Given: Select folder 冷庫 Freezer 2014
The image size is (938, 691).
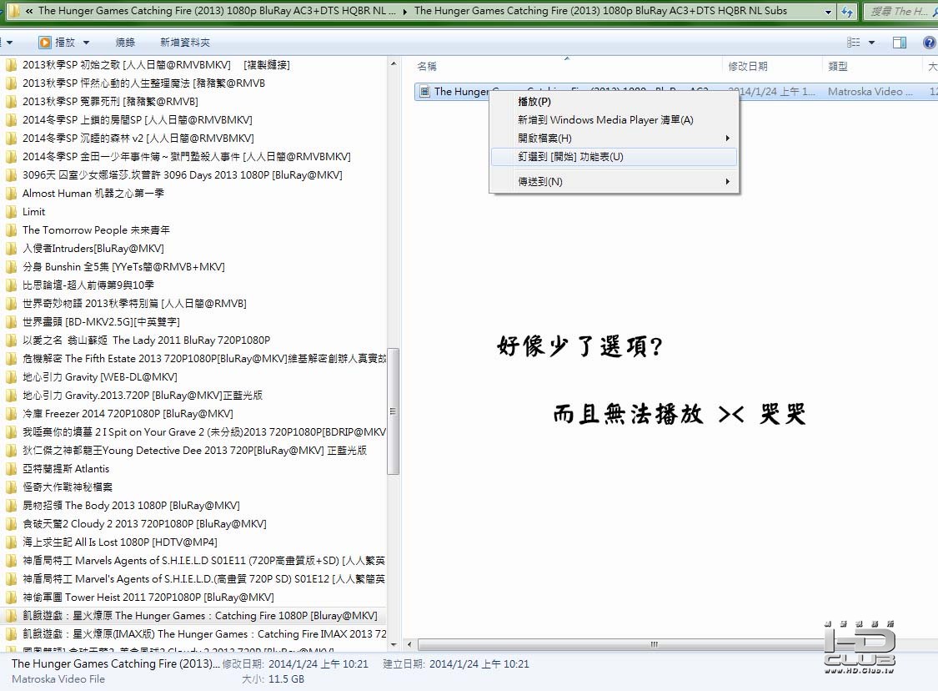Looking at the screenshot, I should click(x=119, y=414).
